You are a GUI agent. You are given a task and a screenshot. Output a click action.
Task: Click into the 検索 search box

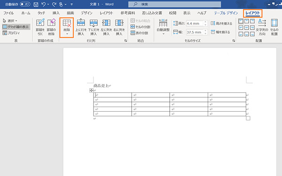tap(174, 4)
